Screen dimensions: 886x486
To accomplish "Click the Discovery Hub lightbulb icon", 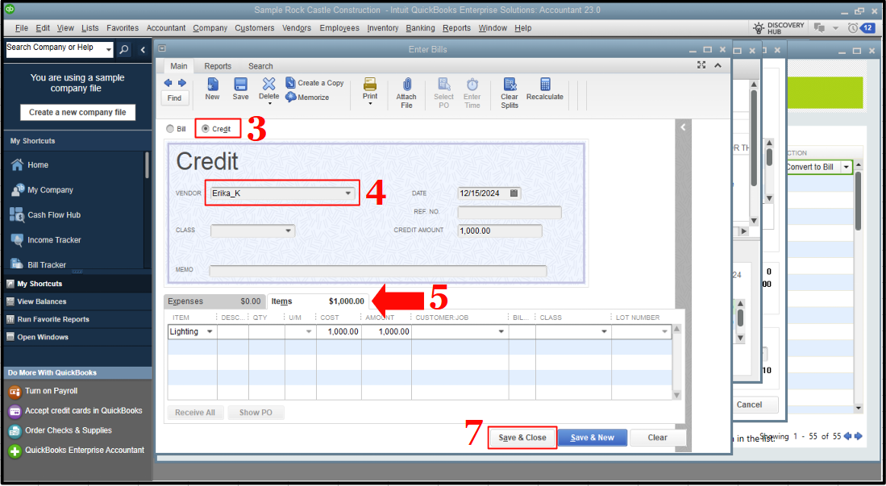I will [x=758, y=27].
